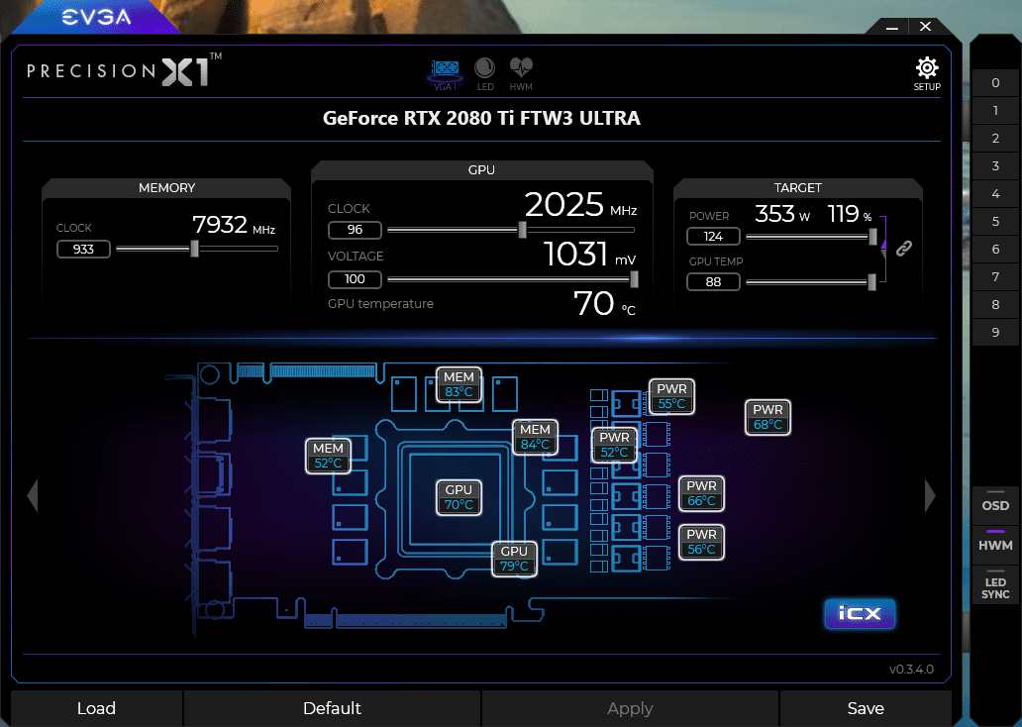Click the GPU clock offset field 96

(x=355, y=230)
